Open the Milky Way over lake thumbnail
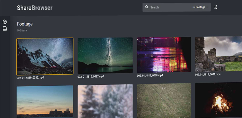The height and width of the screenshot is (118, 242). pyautogui.click(x=105, y=56)
